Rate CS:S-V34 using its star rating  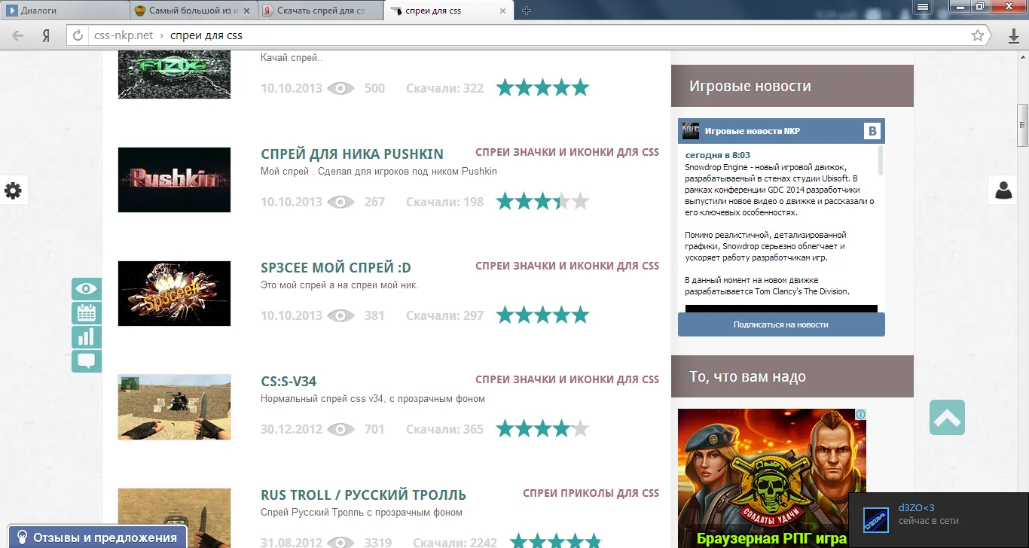[542, 429]
